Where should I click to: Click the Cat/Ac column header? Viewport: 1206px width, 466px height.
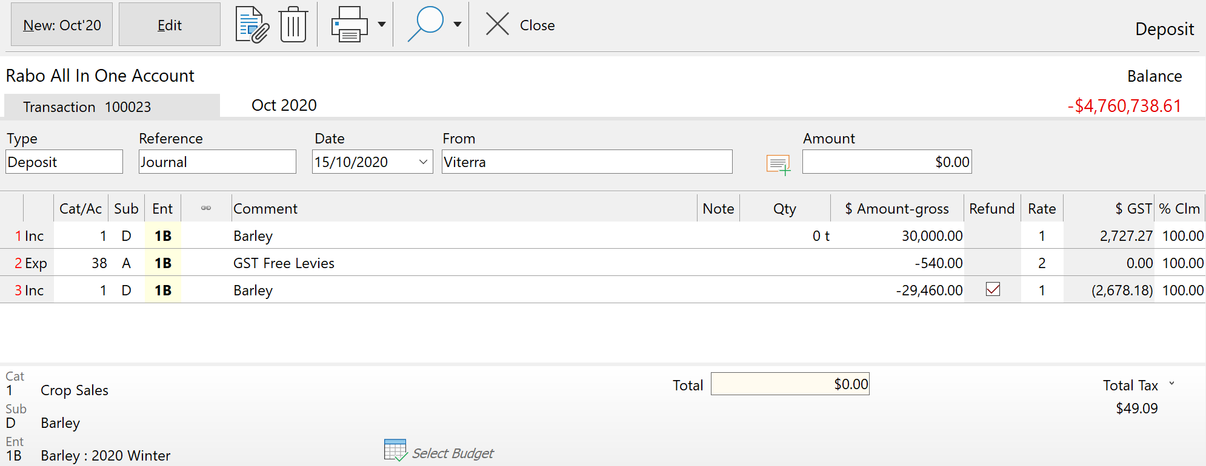click(81, 209)
